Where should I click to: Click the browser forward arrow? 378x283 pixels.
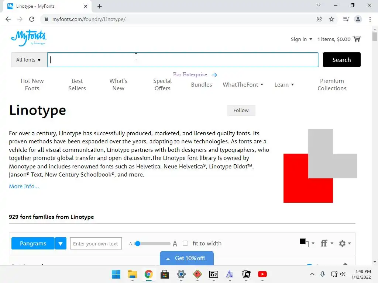coord(20,19)
